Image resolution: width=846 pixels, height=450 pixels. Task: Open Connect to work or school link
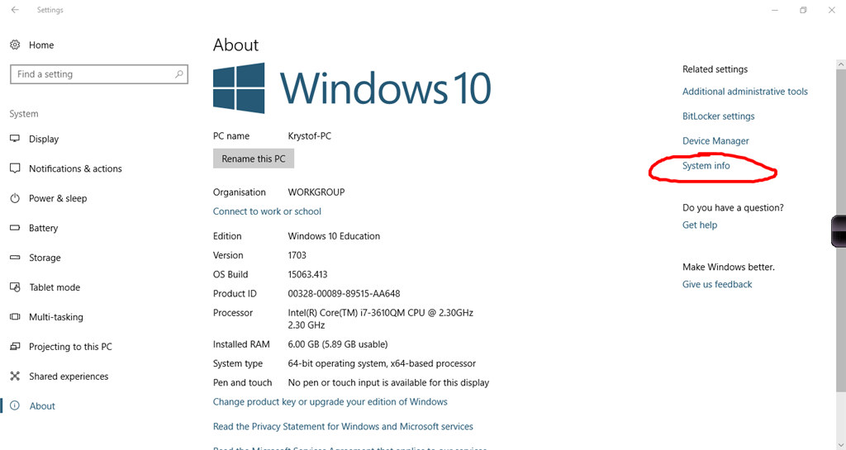pyautogui.click(x=267, y=211)
